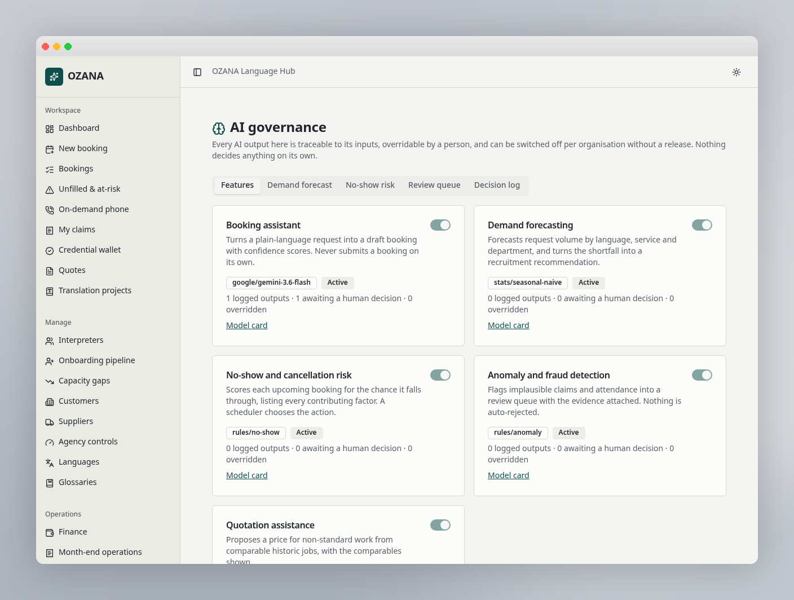Viewport: 794px width, 600px height.
Task: Click the Quotation assistance card title
Action: pyautogui.click(x=271, y=526)
